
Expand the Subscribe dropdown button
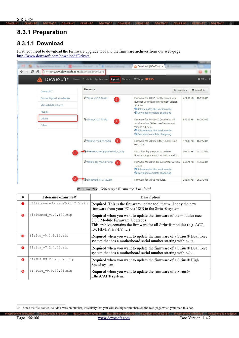180,90
